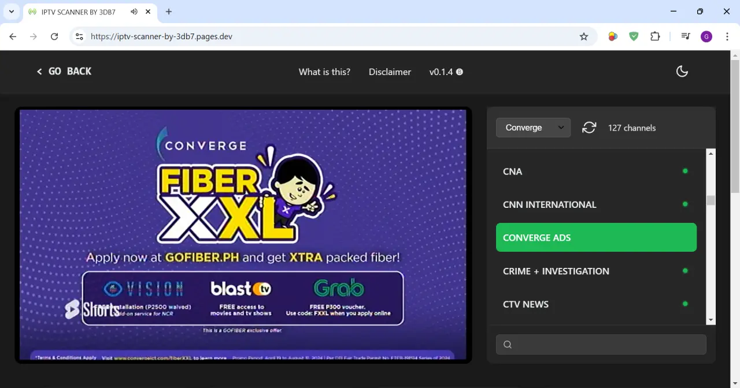Select the IPTV SCANNER BY 3DB7 tab
Image resolution: width=740 pixels, height=388 pixels.
coord(90,12)
